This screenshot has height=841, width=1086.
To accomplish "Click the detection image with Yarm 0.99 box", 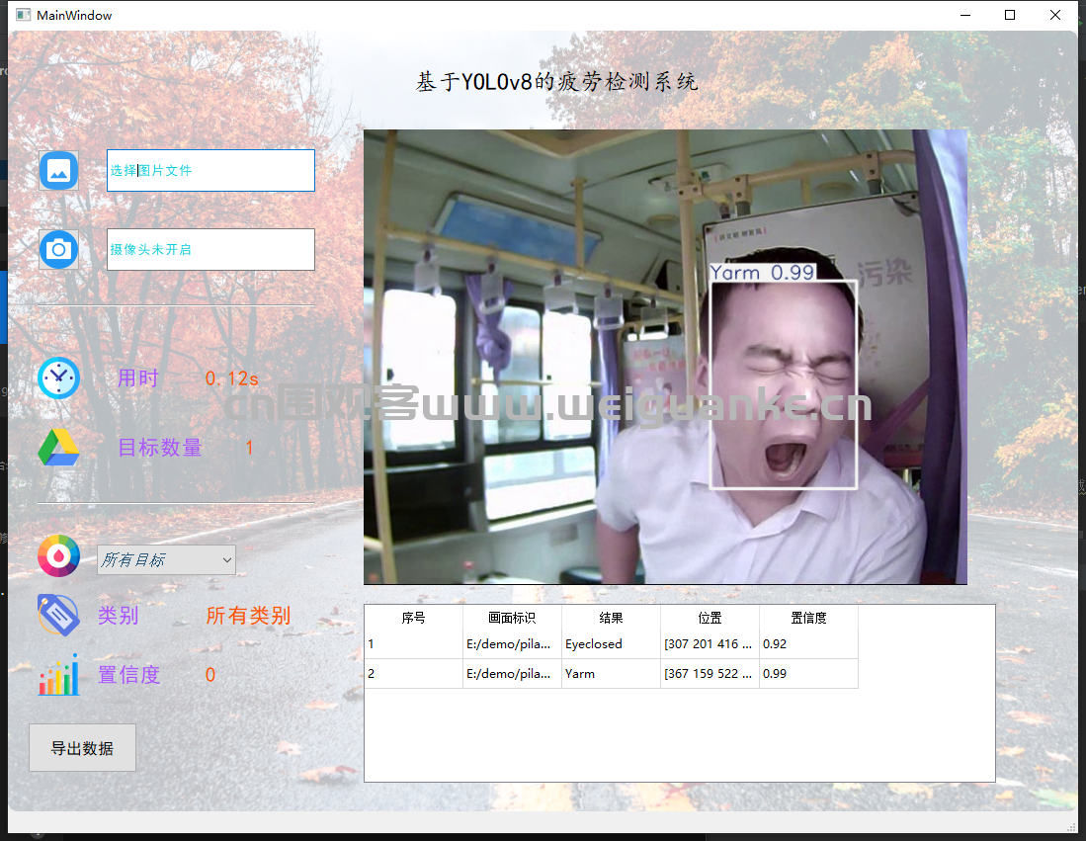I will (665, 357).
